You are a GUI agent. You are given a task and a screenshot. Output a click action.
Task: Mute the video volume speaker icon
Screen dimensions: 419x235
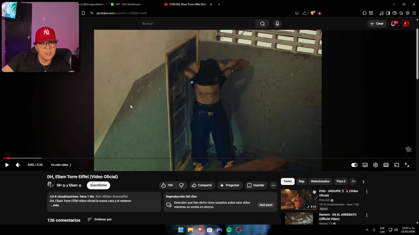pos(18,165)
